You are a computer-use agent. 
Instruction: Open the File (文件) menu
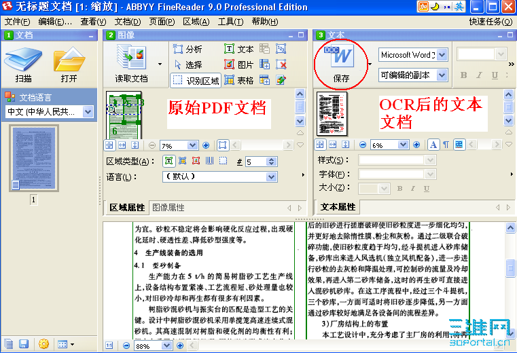pyautogui.click(x=17, y=22)
